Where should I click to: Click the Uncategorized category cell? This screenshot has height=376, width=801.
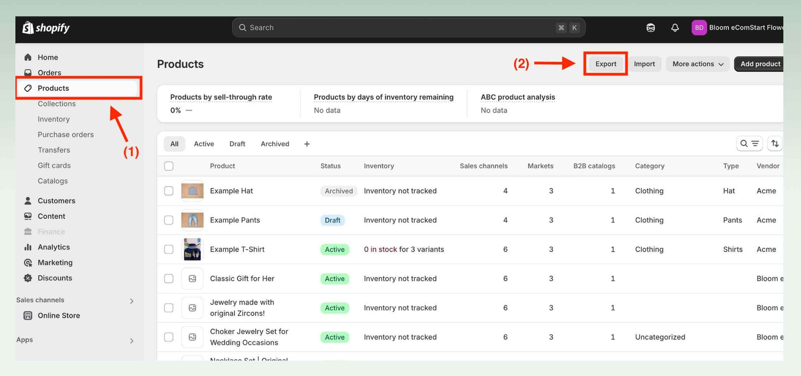(660, 337)
